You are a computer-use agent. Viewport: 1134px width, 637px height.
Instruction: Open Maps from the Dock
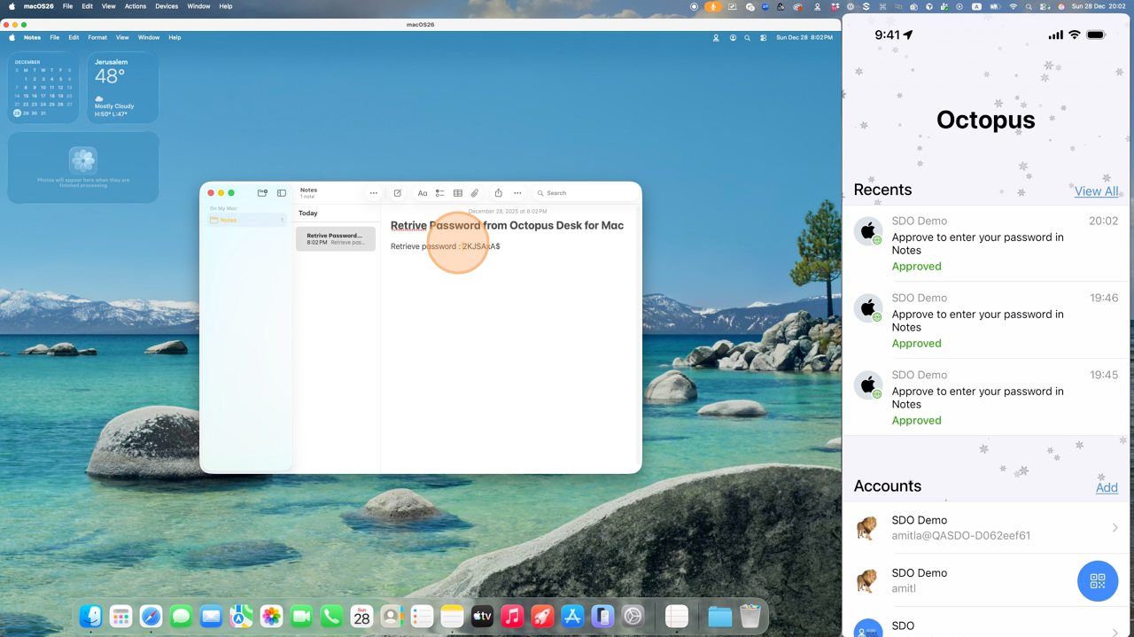click(241, 617)
